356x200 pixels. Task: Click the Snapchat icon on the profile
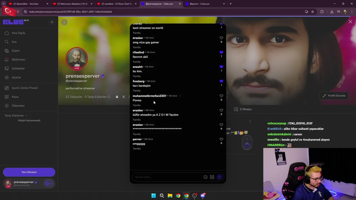click(117, 97)
